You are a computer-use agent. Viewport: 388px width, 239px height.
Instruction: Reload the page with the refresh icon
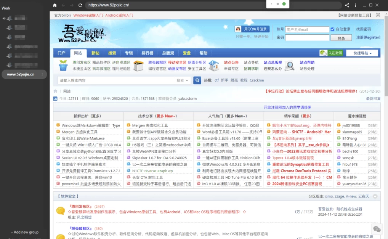pyautogui.click(x=80, y=5)
